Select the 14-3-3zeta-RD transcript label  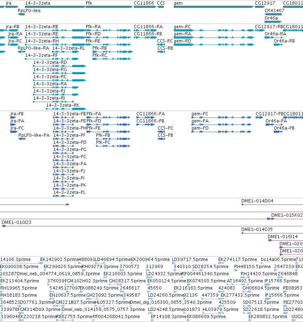(x=50, y=62)
